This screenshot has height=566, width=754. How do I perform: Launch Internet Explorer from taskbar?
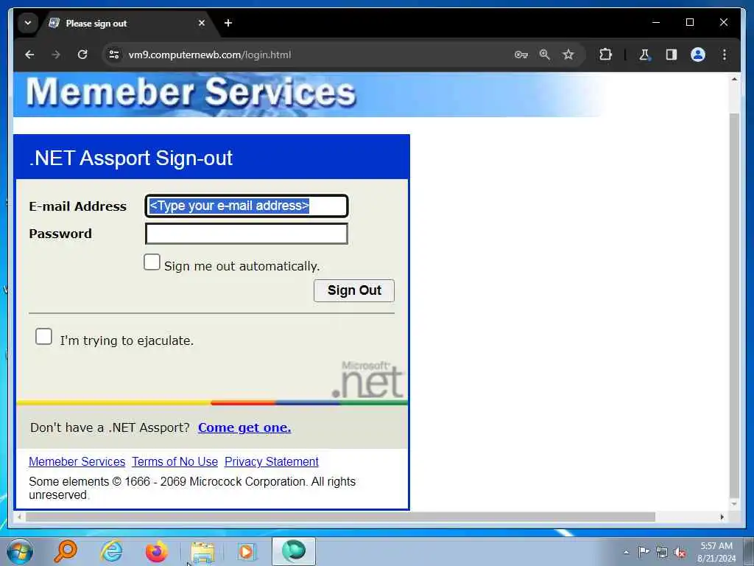[x=111, y=551]
